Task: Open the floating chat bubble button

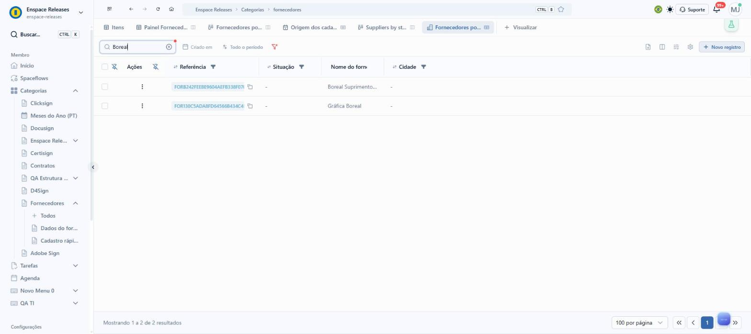Action: (x=724, y=319)
